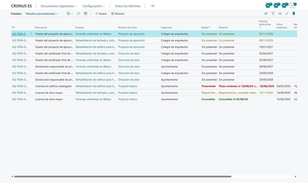This screenshot has height=183, width=308.
Task: Click the date 02/04/2027
Action: [x=266, y=54]
